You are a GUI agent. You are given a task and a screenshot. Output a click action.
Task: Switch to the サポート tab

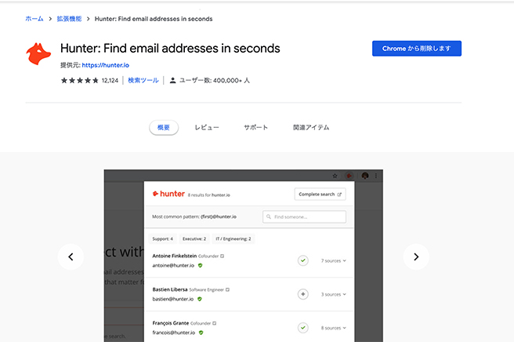[x=255, y=127]
